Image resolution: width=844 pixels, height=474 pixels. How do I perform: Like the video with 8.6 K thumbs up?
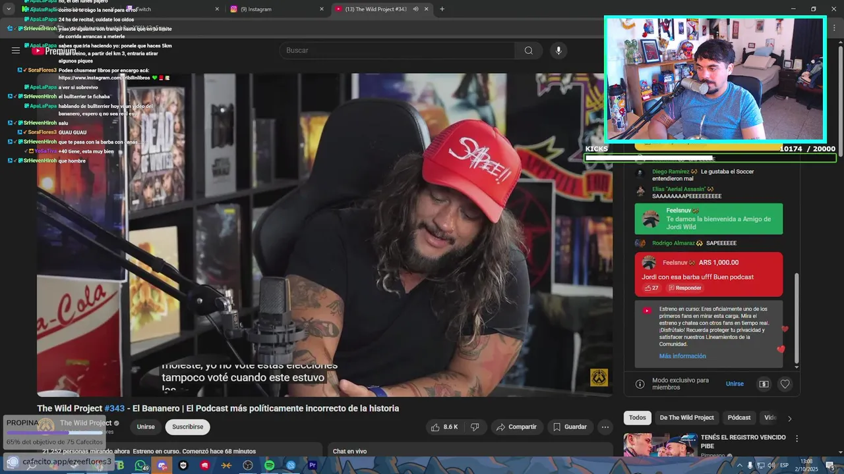coord(445,427)
